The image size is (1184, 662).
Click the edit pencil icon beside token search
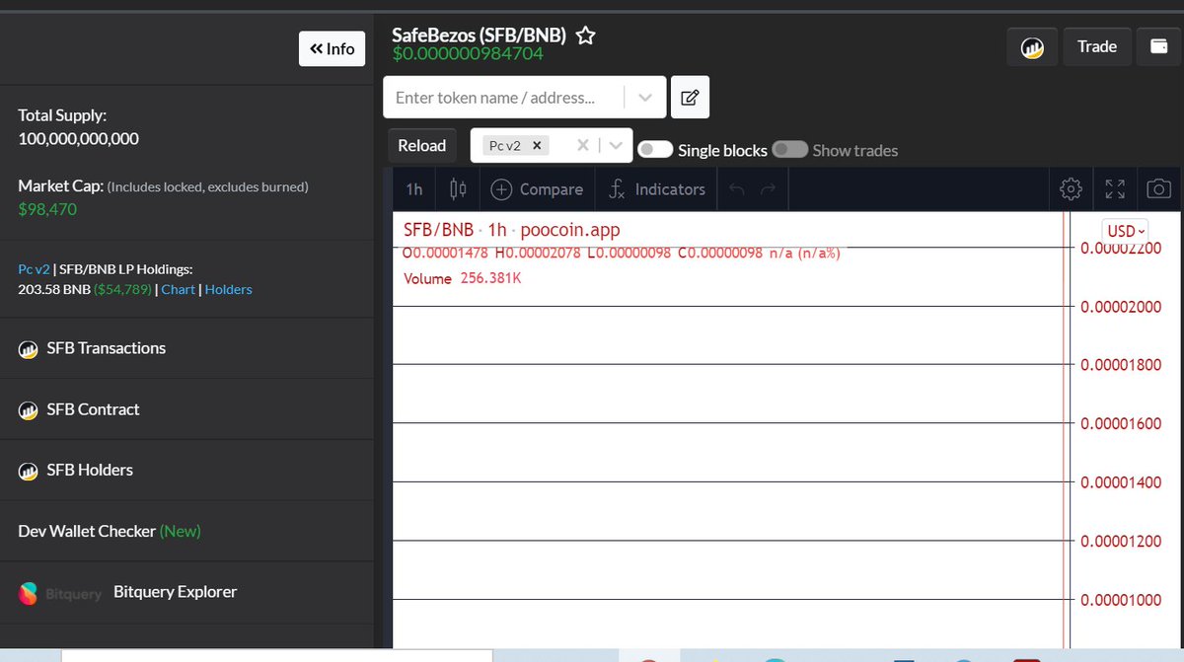click(x=690, y=98)
